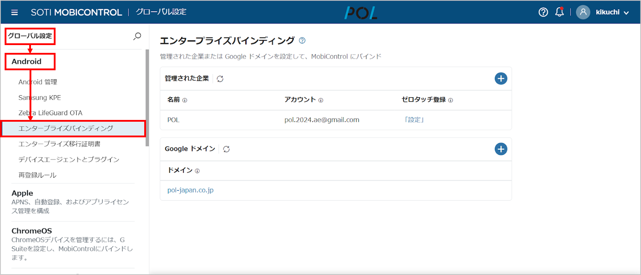This screenshot has width=641, height=275.
Task: Click the ドメイン column header
Action: (x=180, y=170)
